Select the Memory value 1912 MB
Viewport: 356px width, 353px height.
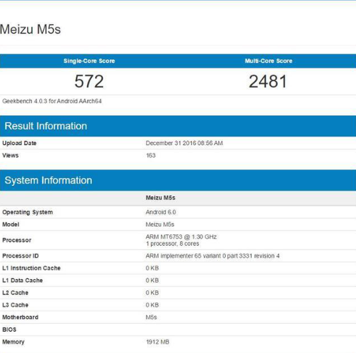coord(158,342)
